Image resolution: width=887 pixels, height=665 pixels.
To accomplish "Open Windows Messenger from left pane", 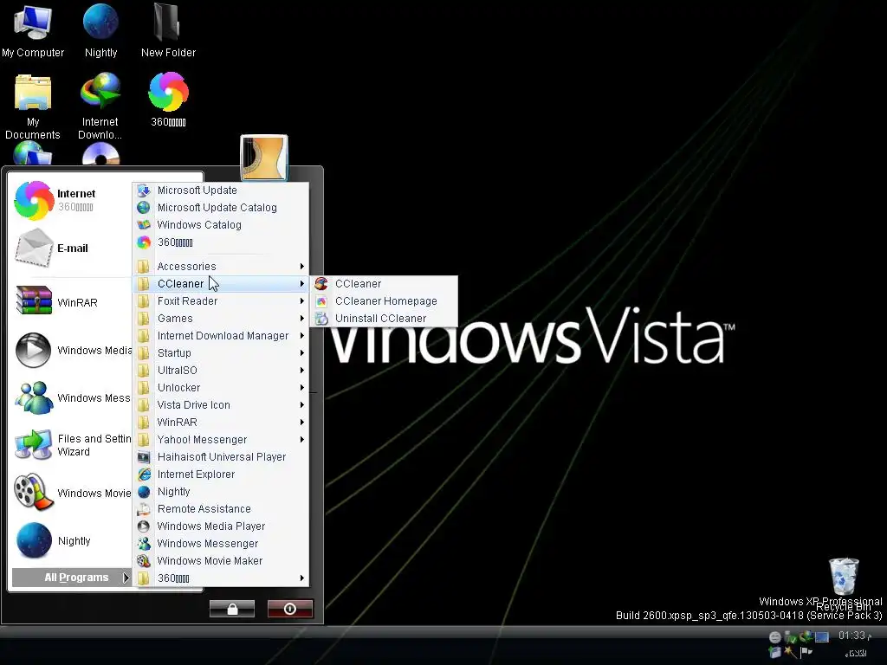I will (71, 398).
